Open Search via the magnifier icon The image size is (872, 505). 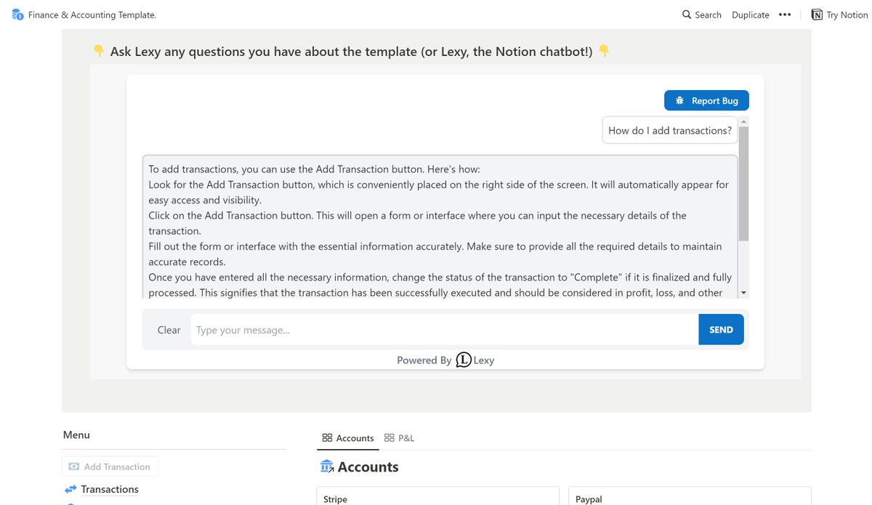[x=687, y=15]
